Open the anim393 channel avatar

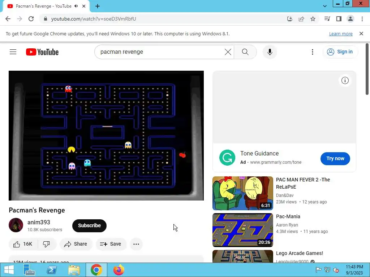tap(16, 225)
